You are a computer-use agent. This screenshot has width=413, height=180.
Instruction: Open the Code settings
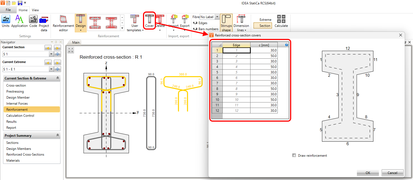click(x=33, y=21)
